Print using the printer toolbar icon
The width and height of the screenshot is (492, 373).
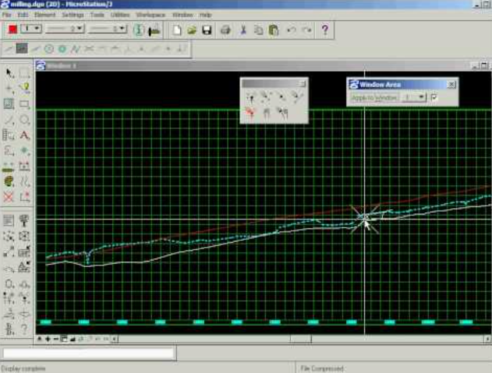coord(226,30)
